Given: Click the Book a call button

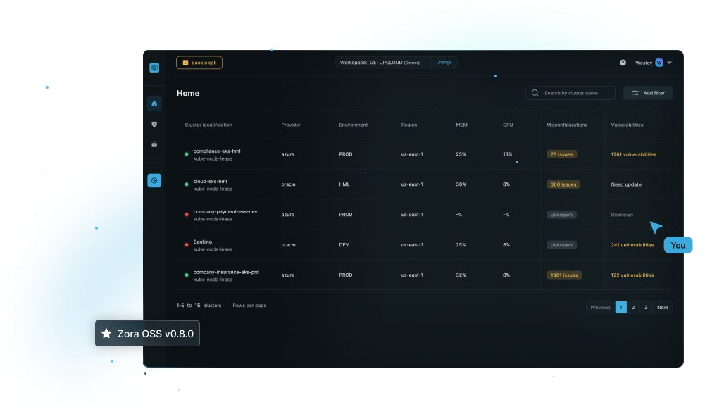Looking at the screenshot, I should point(199,63).
